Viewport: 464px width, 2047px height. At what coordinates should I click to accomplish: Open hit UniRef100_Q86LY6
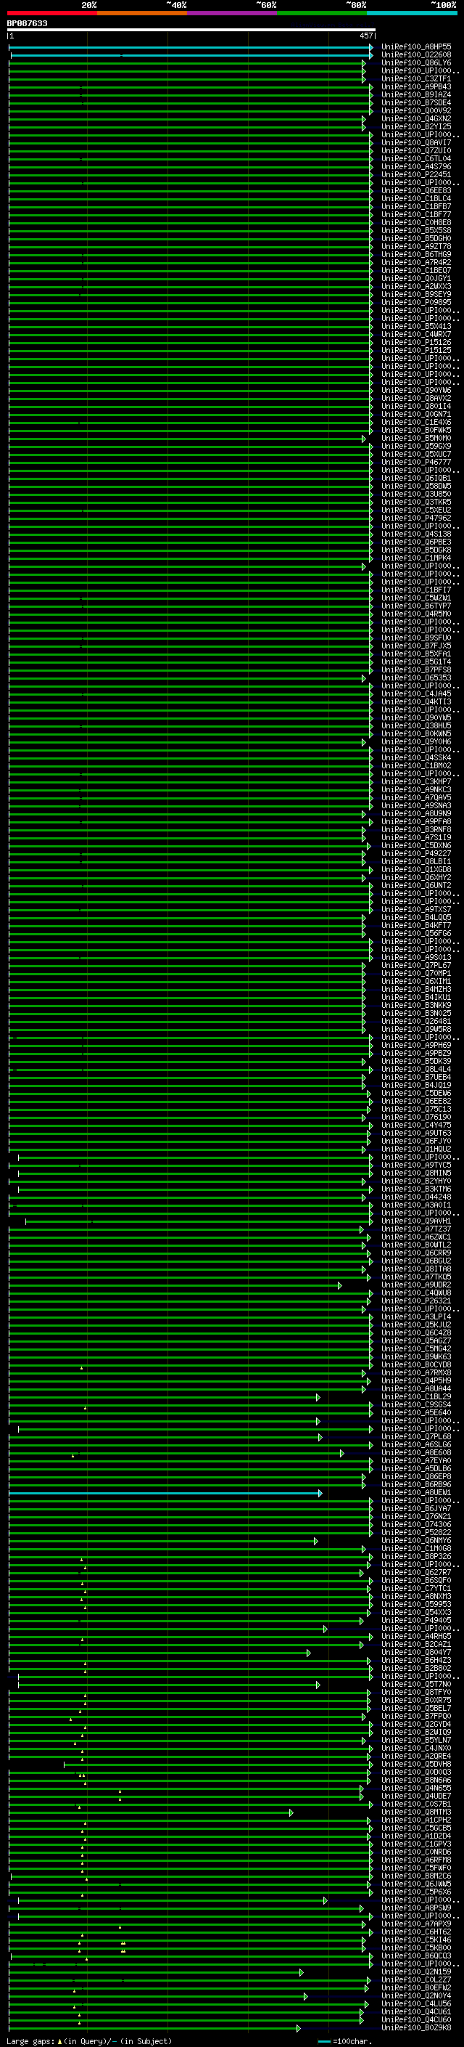point(416,62)
